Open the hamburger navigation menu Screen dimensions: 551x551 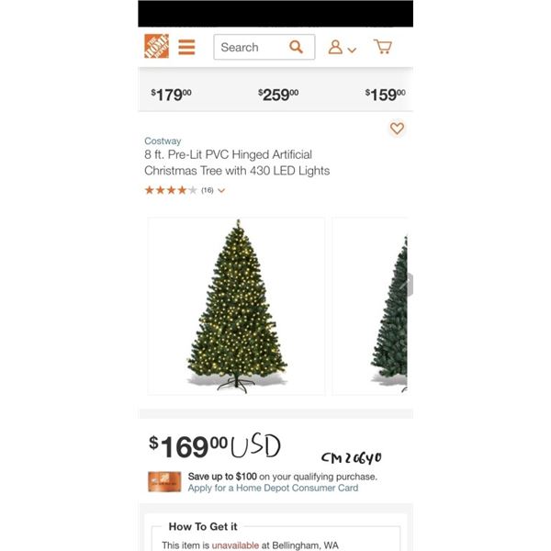tap(186, 47)
